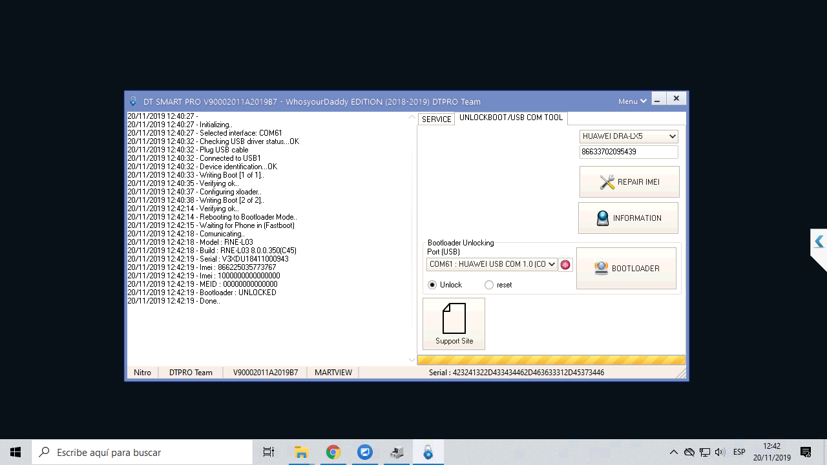Click the log scroll down arrow
The image size is (827, 465).
click(x=412, y=360)
